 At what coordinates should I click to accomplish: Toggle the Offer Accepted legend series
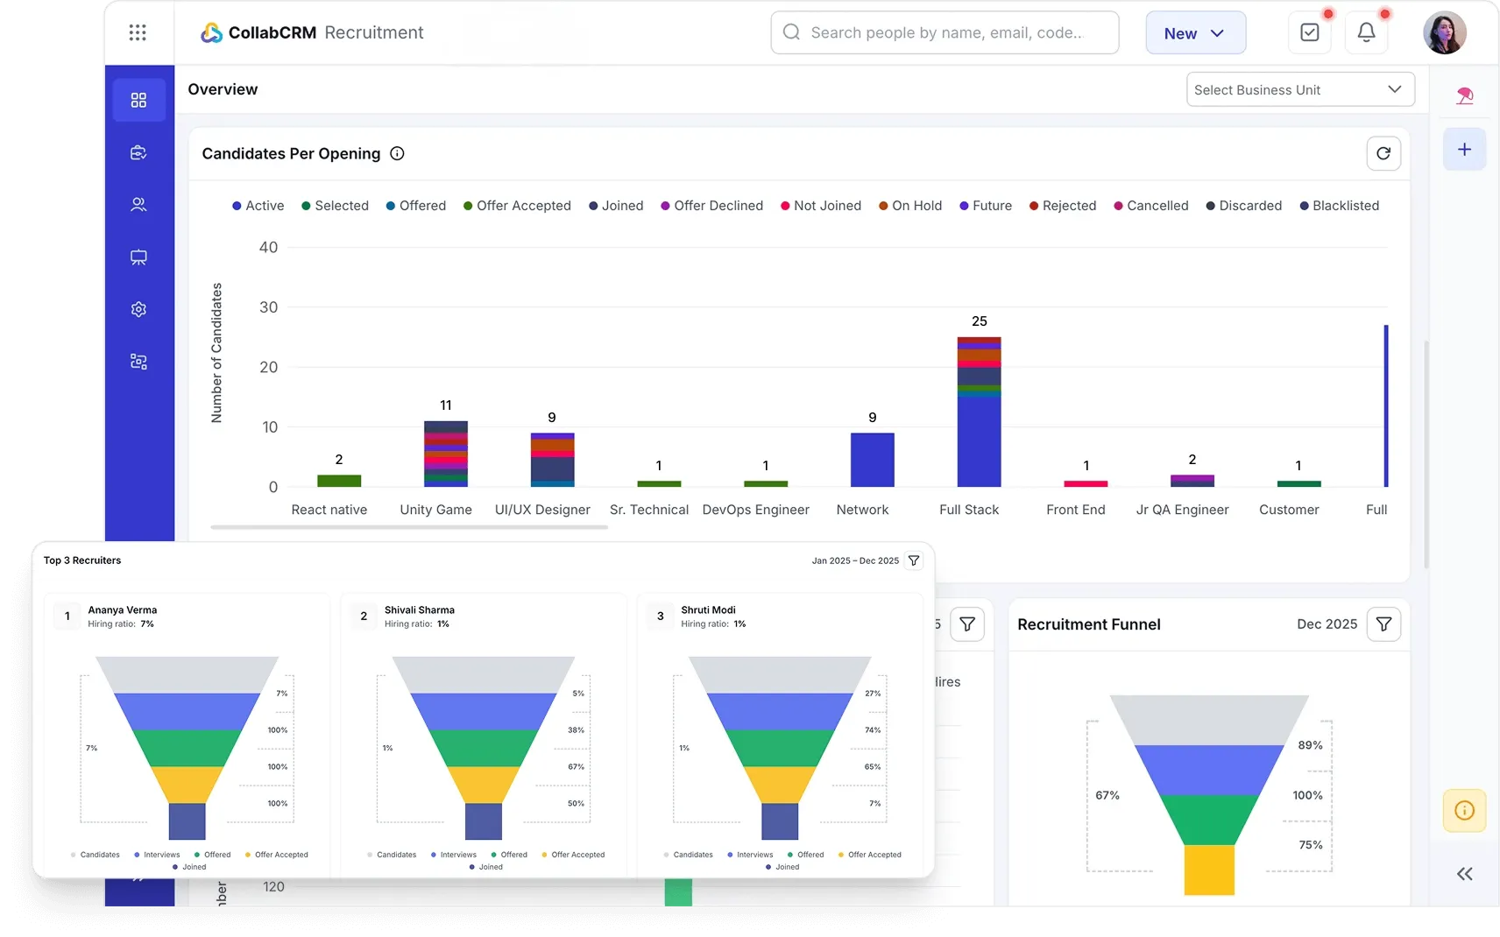tap(517, 206)
